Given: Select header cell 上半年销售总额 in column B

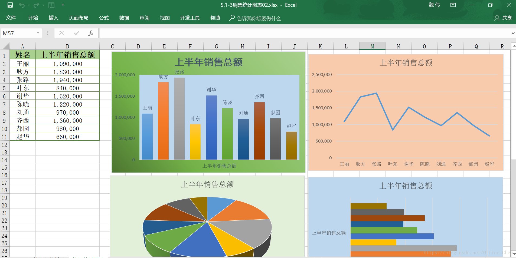Looking at the screenshot, I should point(67,55).
